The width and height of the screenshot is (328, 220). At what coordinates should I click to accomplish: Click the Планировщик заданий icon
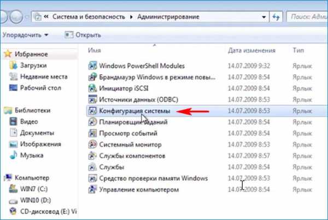[92, 122]
